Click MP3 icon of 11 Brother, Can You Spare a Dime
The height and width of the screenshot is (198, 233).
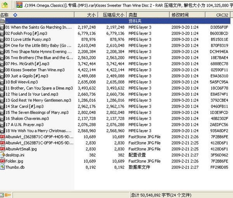(2, 88)
